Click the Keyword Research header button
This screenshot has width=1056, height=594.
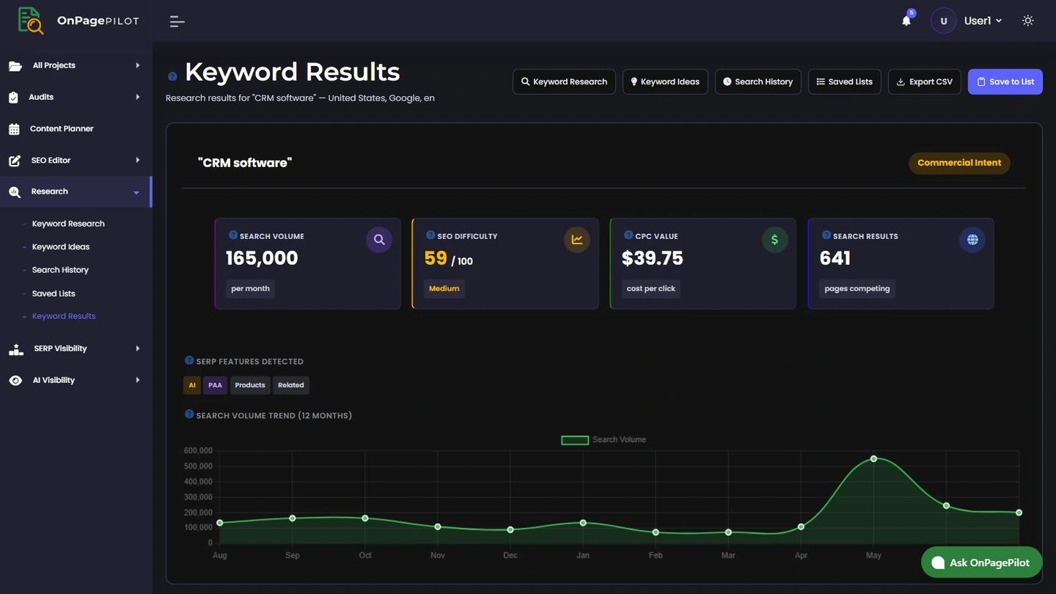pos(564,81)
